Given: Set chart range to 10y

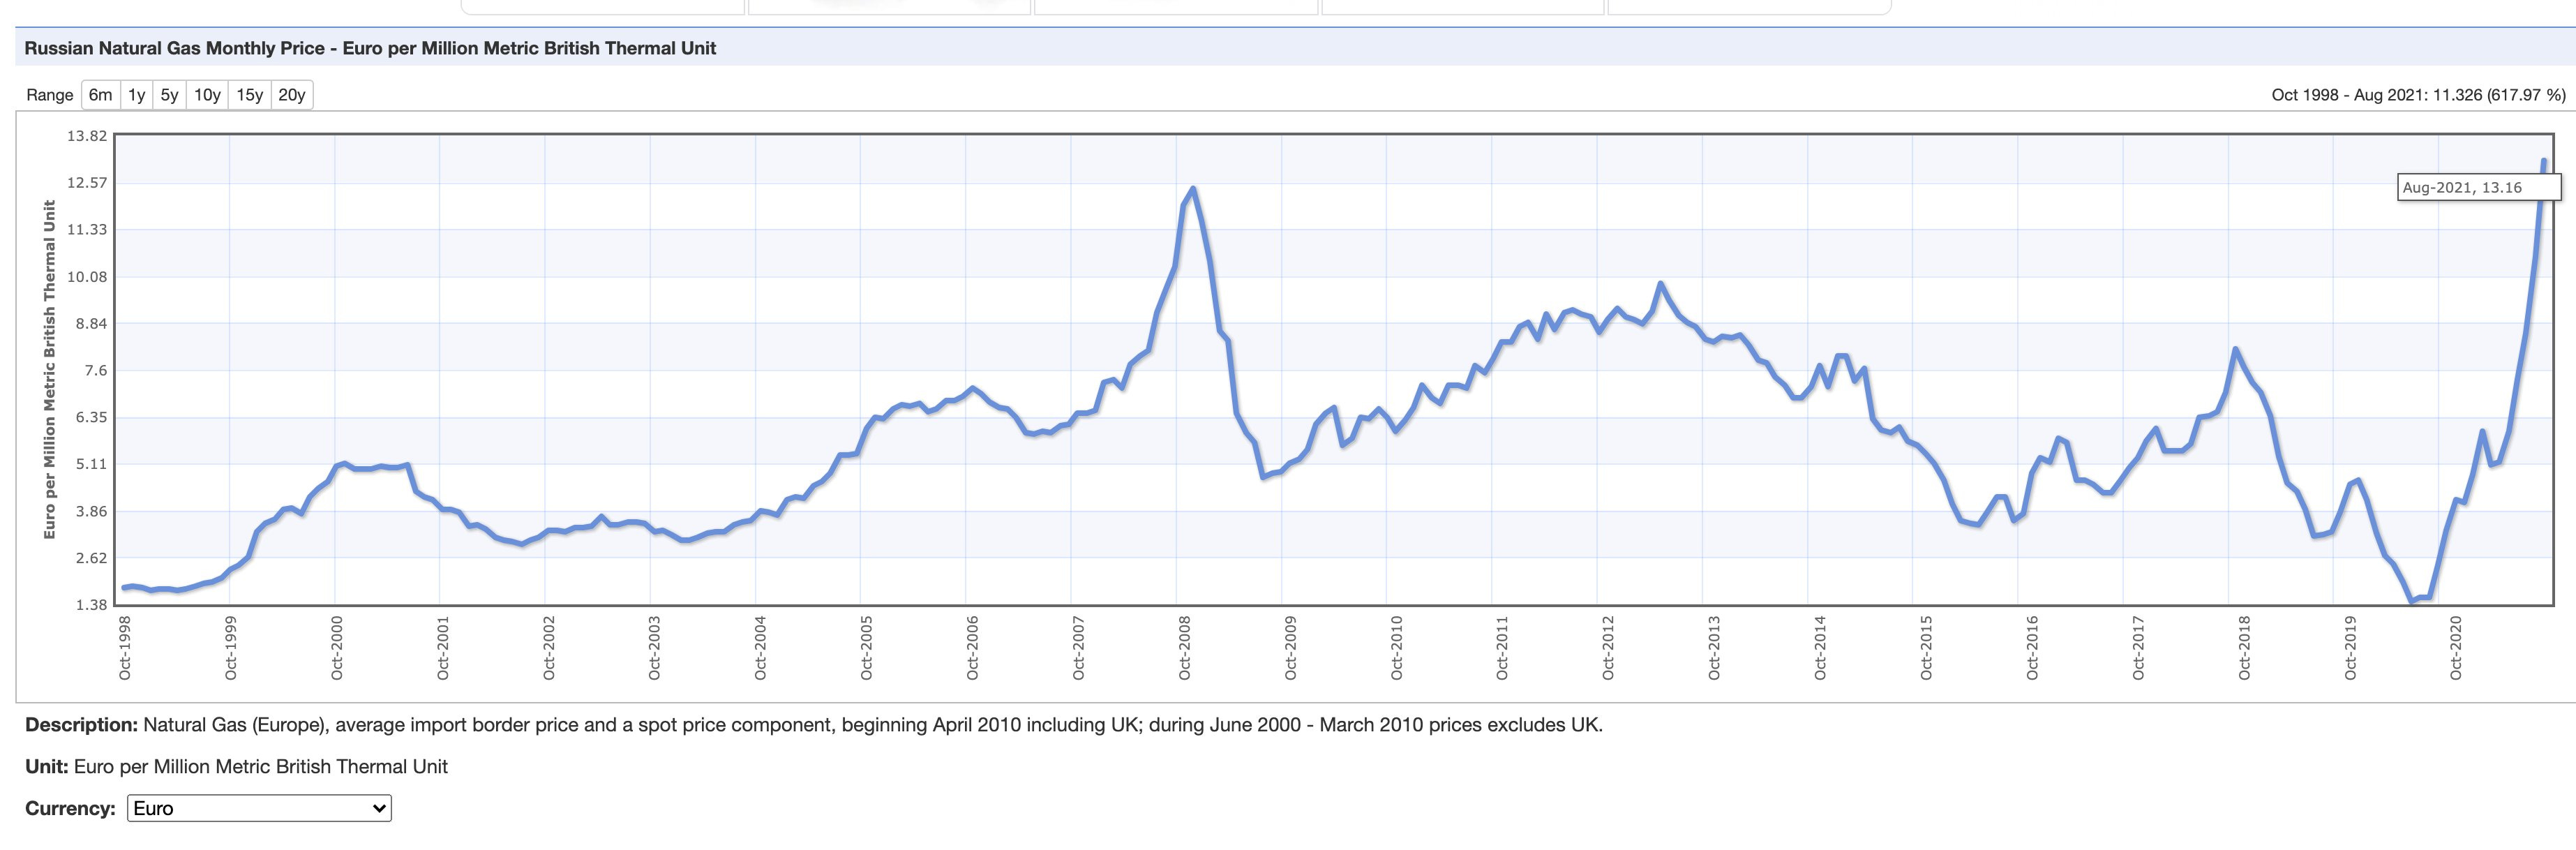Looking at the screenshot, I should [x=207, y=95].
